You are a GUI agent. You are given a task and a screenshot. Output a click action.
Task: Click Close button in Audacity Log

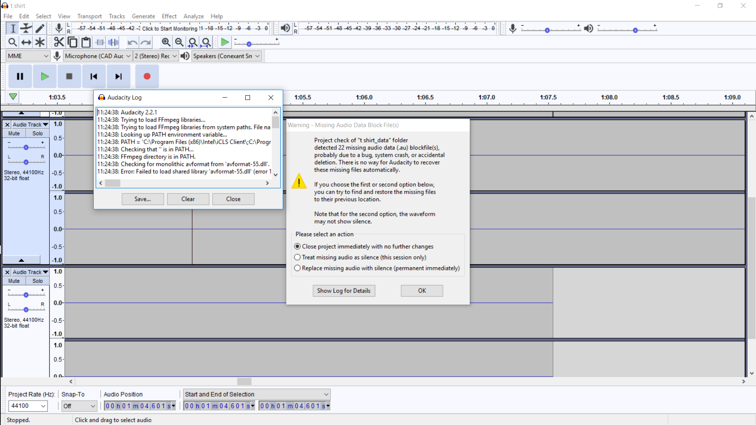(233, 199)
